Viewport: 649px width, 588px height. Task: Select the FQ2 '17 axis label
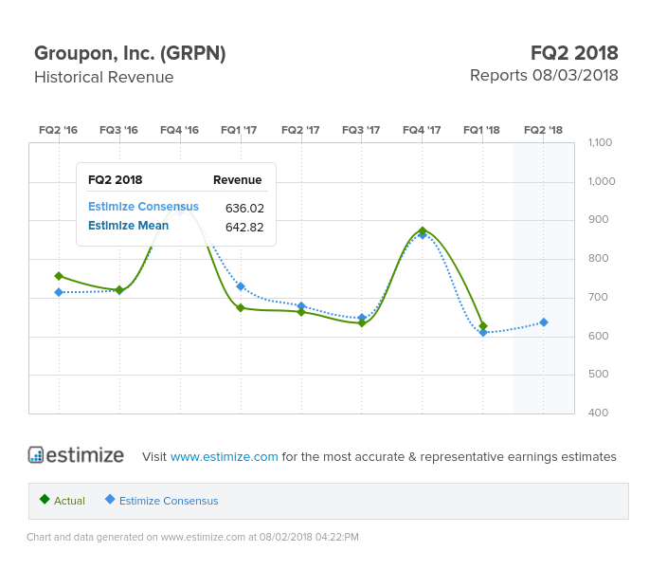click(300, 130)
